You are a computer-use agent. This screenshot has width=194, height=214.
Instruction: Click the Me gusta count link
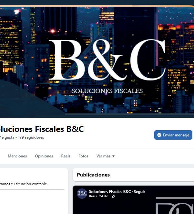[7, 137]
